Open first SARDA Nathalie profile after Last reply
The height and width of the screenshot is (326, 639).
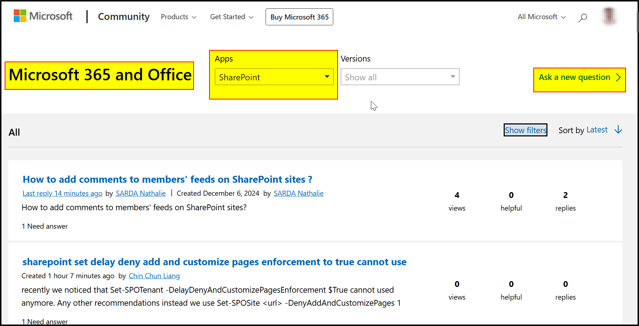[x=141, y=194]
